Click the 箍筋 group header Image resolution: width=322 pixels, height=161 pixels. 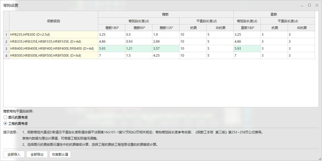click(166, 14)
